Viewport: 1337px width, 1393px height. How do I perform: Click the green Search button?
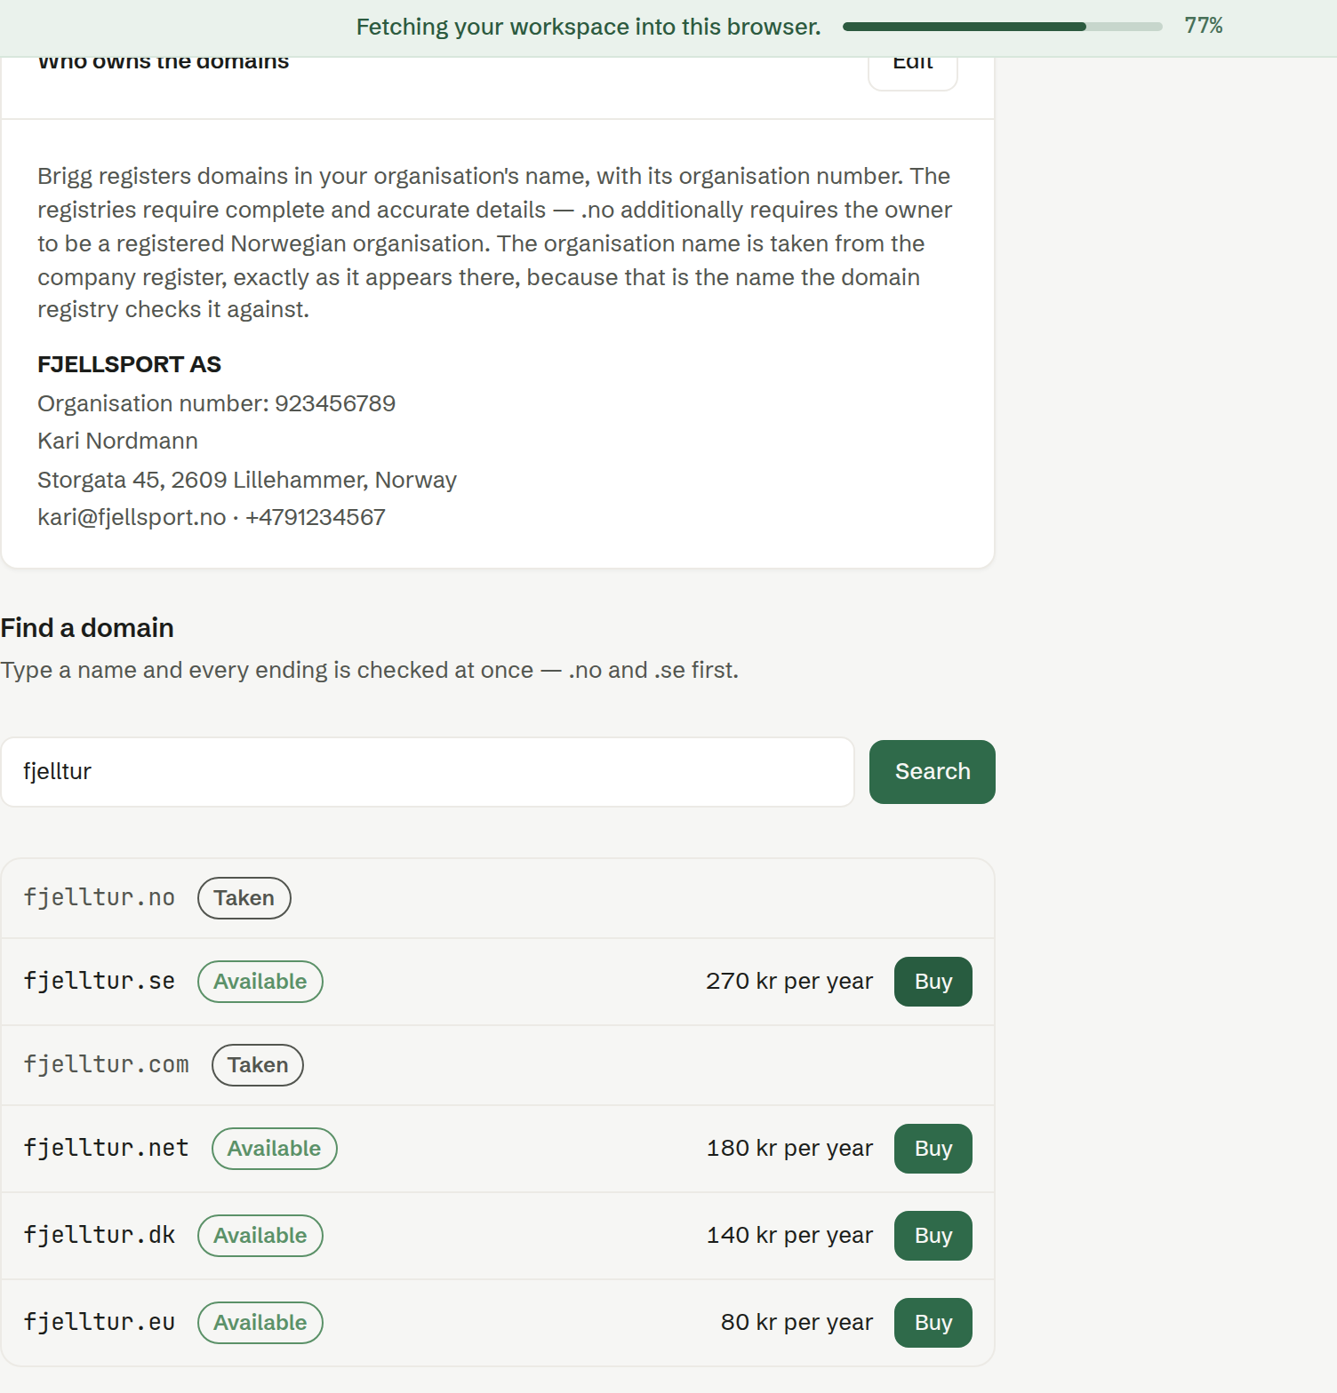coord(932,772)
